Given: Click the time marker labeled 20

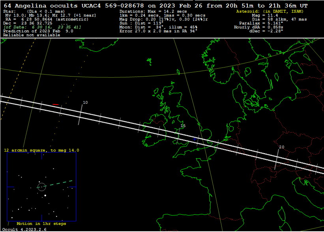Looking at the screenshot, I should coord(281,147).
